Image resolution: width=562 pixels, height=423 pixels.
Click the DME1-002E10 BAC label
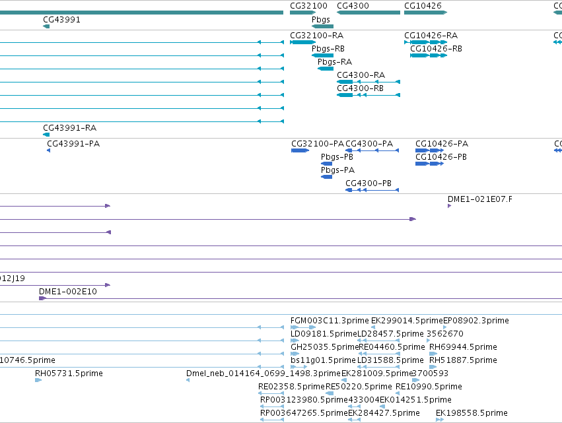pyautogui.click(x=68, y=292)
